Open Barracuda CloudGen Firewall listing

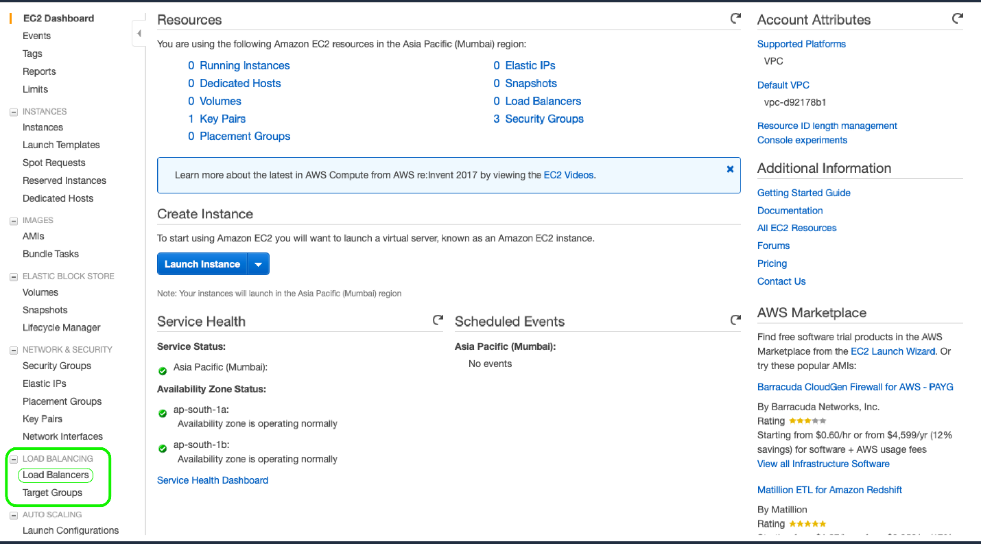[855, 387]
